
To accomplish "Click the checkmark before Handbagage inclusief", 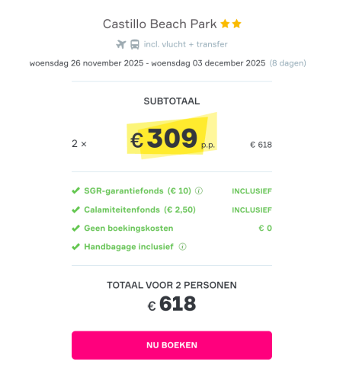I will pyautogui.click(x=75, y=247).
